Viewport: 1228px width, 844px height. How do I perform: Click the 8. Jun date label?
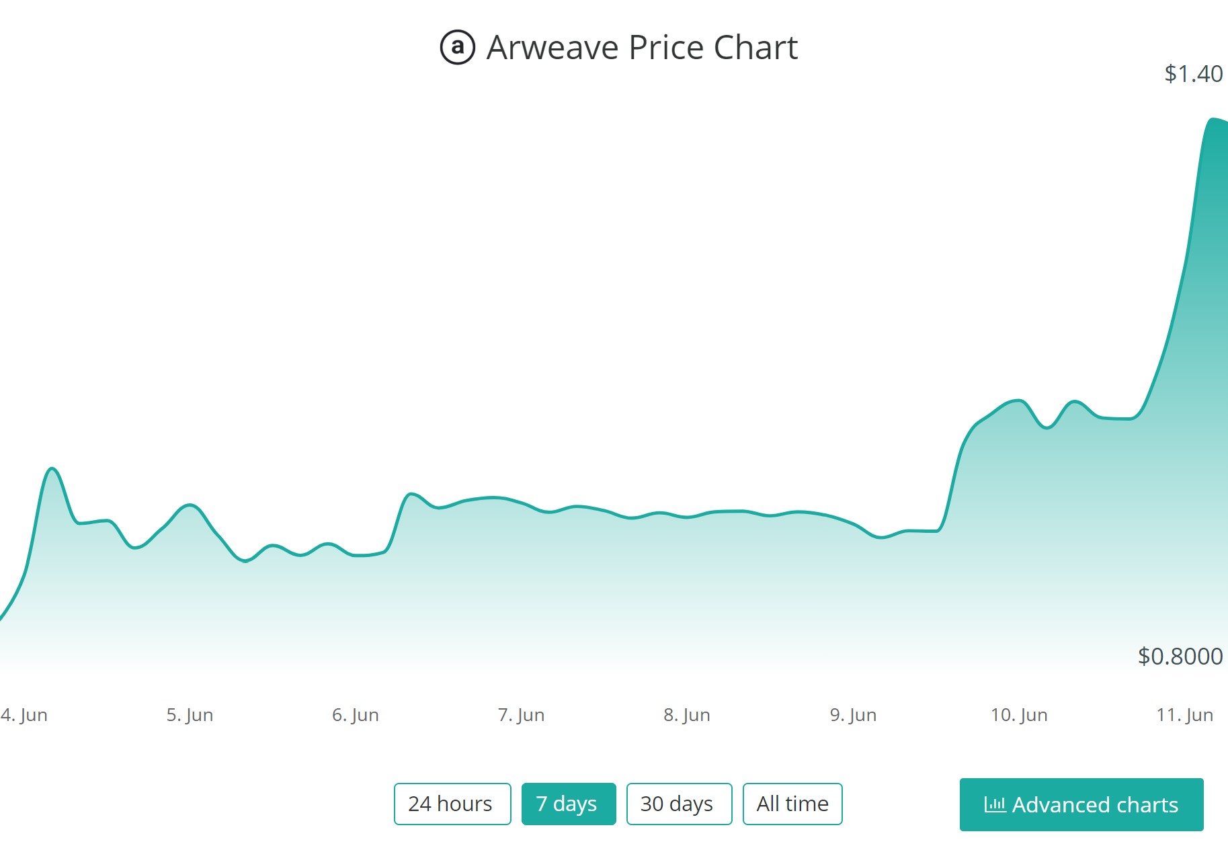pos(687,715)
